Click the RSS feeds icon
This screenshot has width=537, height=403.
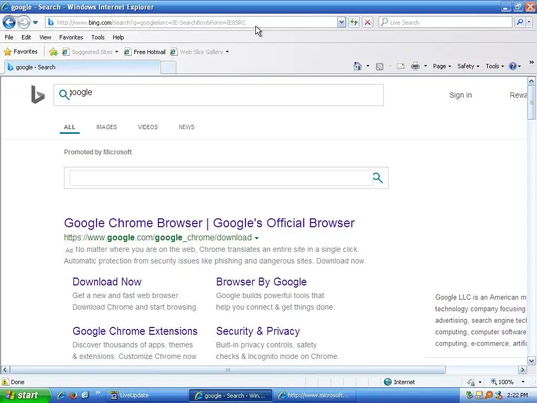pyautogui.click(x=380, y=67)
